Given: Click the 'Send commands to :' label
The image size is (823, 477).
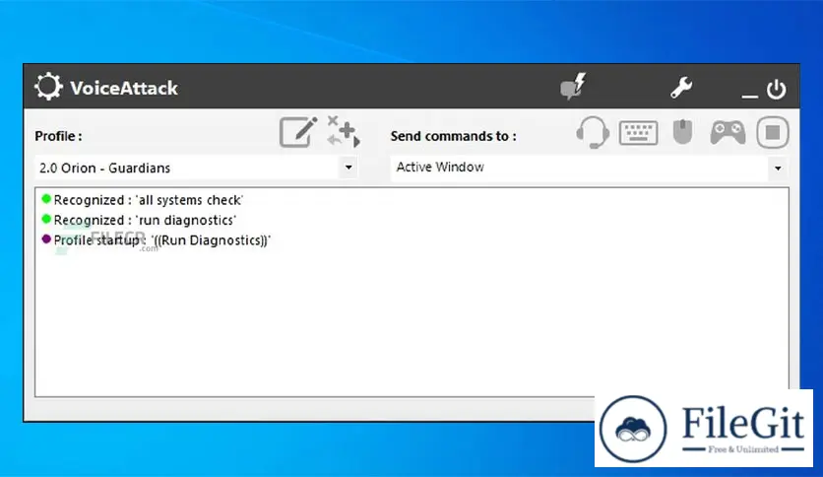Looking at the screenshot, I should click(453, 136).
